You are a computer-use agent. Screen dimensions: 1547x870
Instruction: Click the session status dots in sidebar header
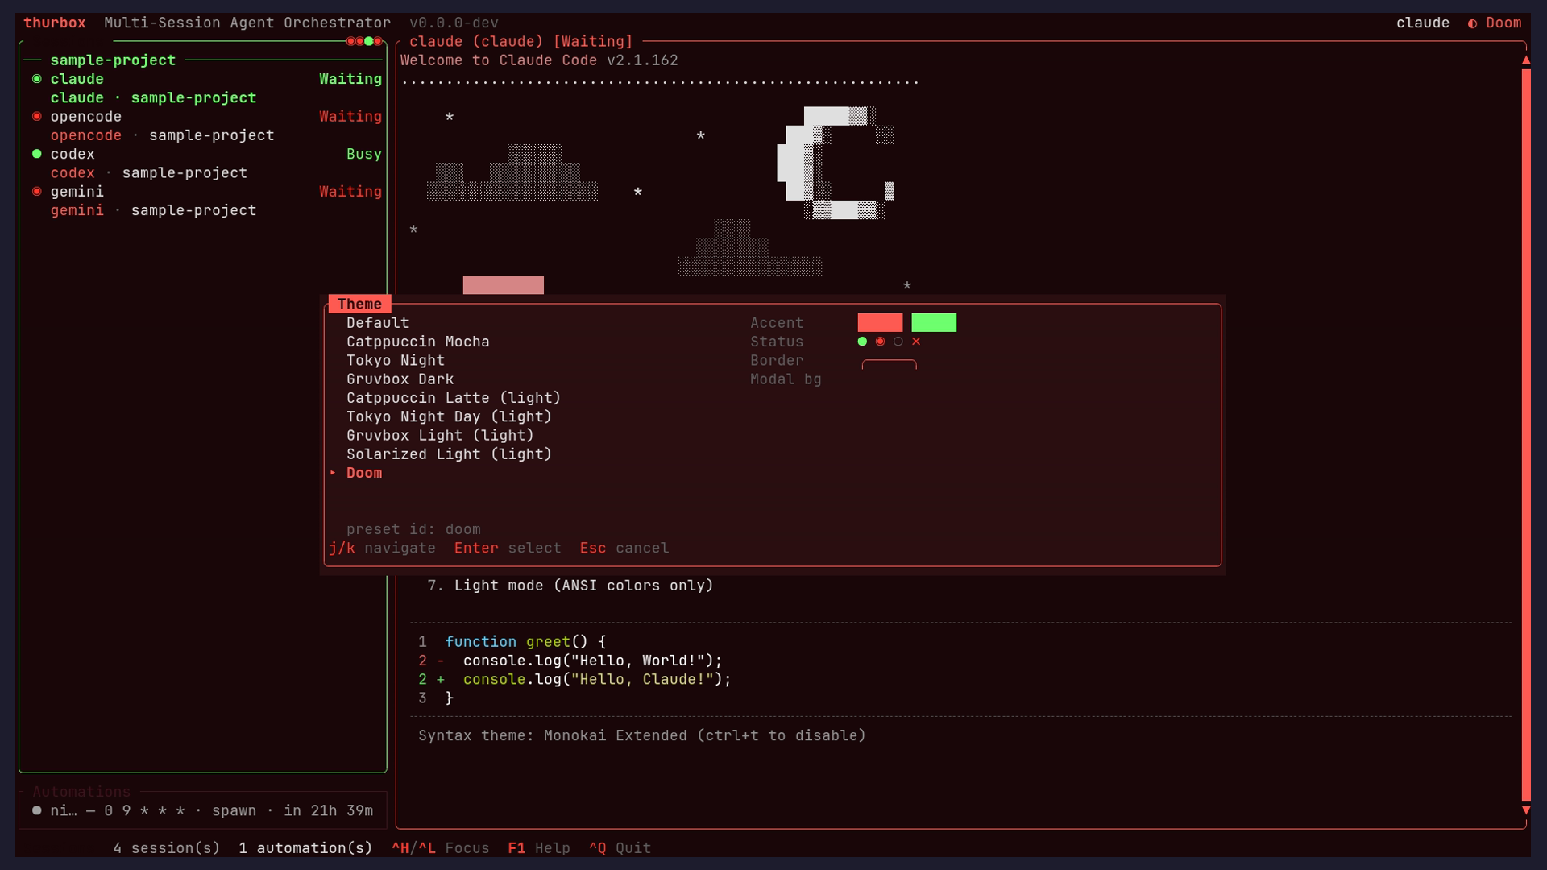coord(364,41)
